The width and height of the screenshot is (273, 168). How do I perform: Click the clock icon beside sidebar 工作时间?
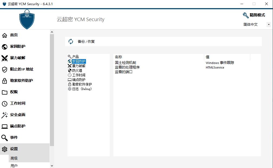(x=5, y=104)
